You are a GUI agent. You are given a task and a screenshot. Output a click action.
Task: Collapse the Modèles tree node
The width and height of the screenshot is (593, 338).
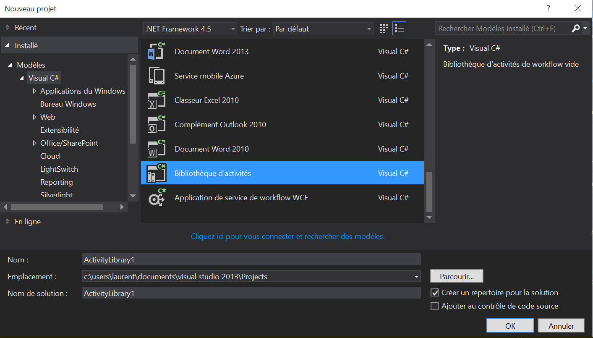[x=10, y=65]
